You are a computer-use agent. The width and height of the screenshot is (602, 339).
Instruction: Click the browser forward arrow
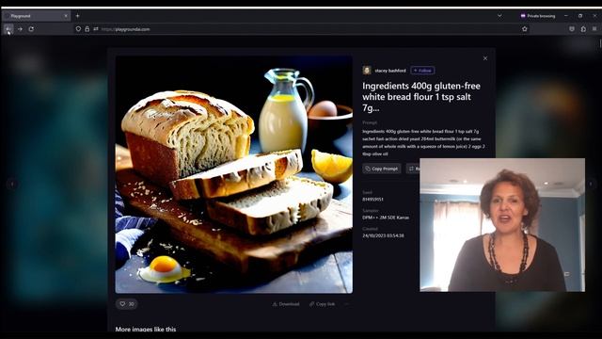click(x=20, y=29)
